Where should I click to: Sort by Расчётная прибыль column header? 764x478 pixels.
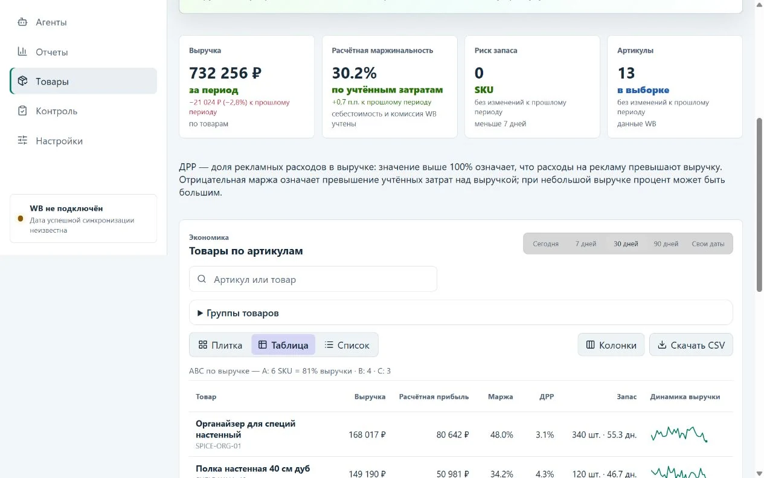[x=434, y=397]
